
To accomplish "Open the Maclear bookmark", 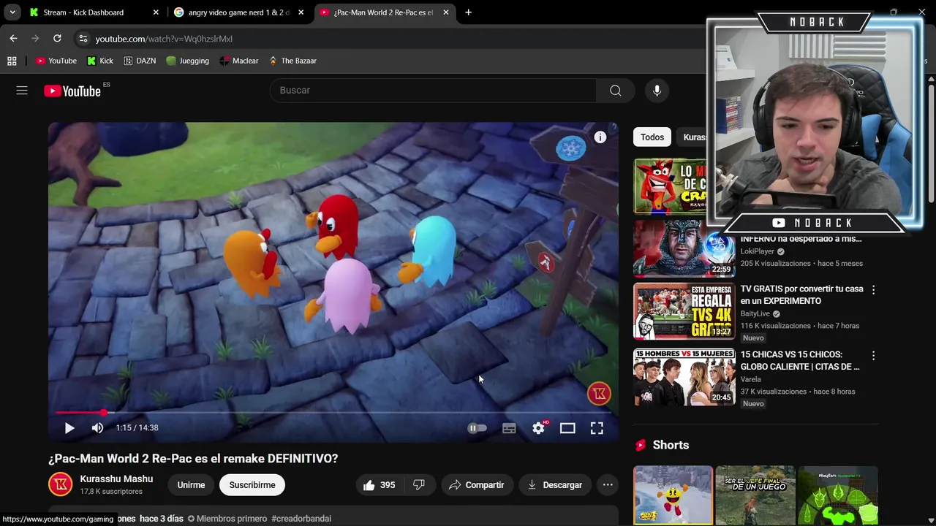I will [239, 61].
